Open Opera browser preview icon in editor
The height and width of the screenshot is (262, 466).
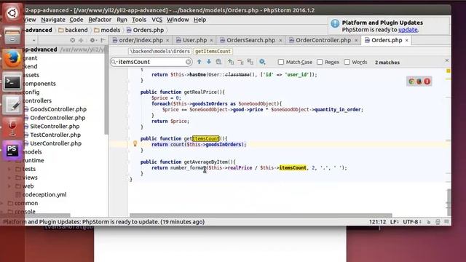click(x=427, y=82)
